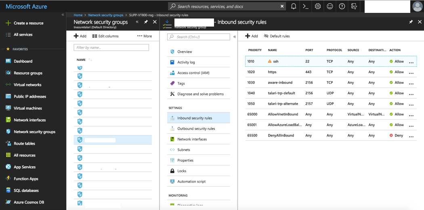Open context menu for DenyAllInBound rule

pyautogui.click(x=411, y=136)
